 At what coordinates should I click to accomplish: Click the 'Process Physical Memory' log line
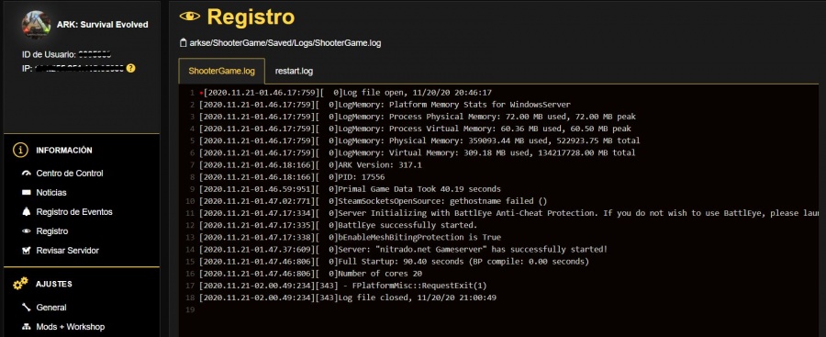[418, 117]
